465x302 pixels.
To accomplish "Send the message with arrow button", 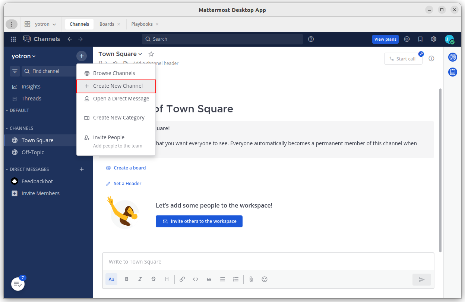I will [422, 279].
